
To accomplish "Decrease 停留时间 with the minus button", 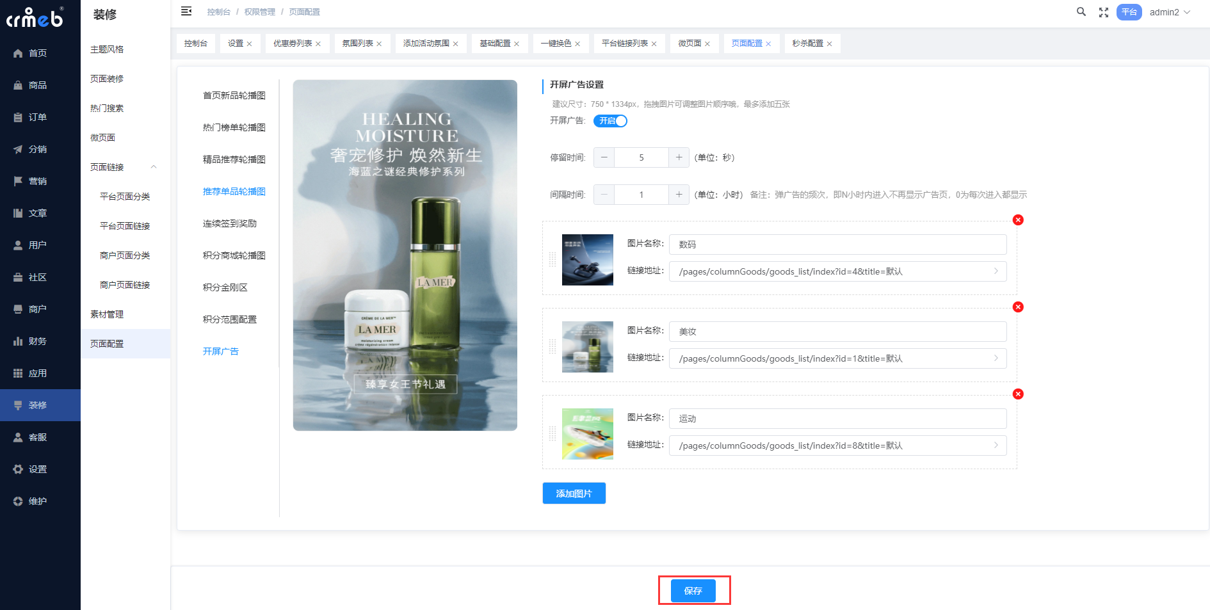I will pos(604,157).
